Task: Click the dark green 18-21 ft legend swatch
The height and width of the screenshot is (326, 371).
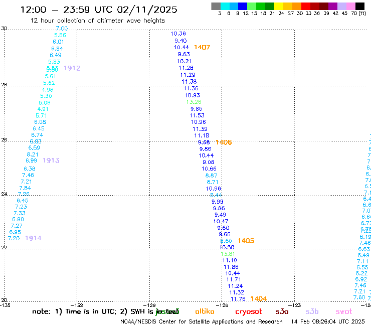Action: [270, 6]
